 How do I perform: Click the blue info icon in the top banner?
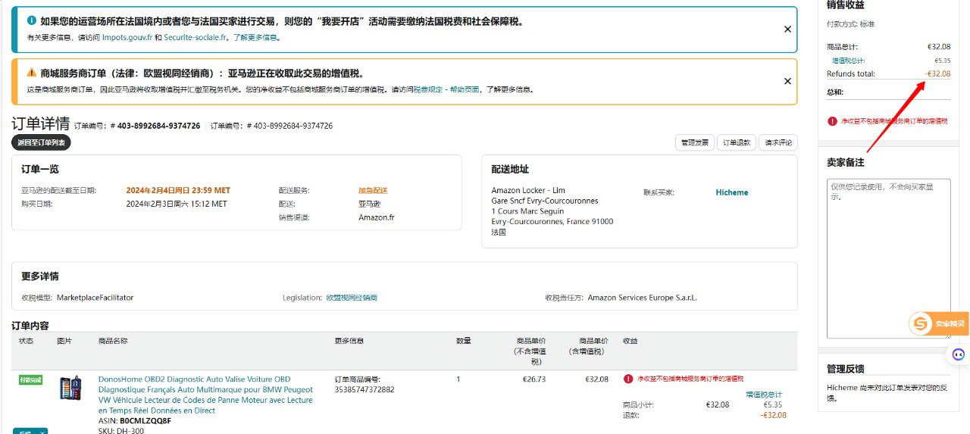coord(31,21)
